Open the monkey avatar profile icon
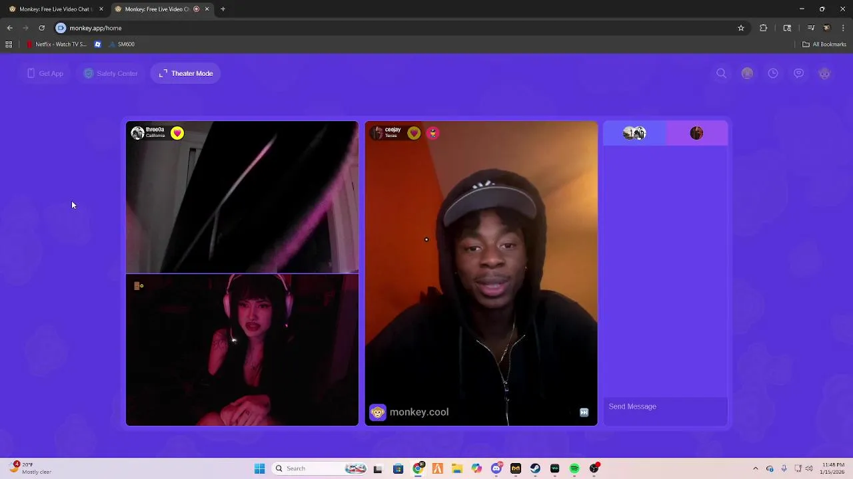Screen dimensions: 853x479 click(824, 73)
